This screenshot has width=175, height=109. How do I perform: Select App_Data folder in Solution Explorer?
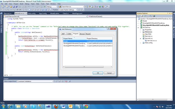[x=148, y=34]
